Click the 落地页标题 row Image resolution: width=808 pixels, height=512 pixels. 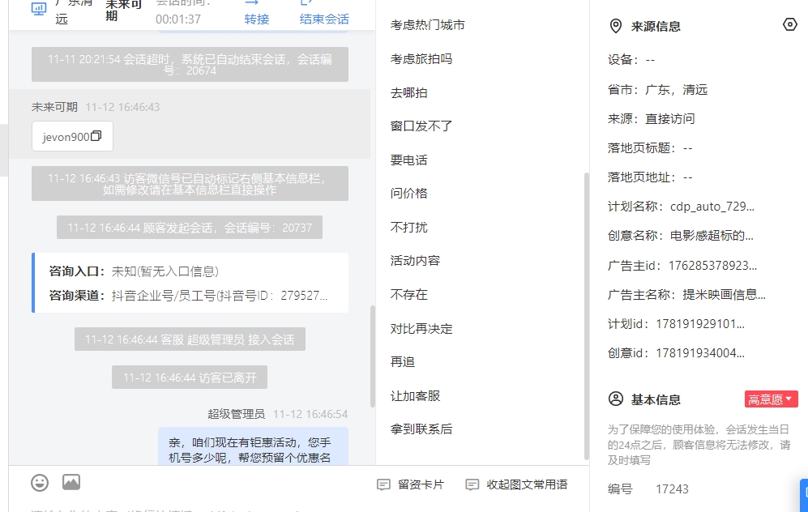click(x=650, y=148)
